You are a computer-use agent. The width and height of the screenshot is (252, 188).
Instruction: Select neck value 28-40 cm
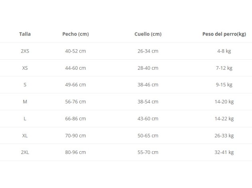(x=148, y=68)
